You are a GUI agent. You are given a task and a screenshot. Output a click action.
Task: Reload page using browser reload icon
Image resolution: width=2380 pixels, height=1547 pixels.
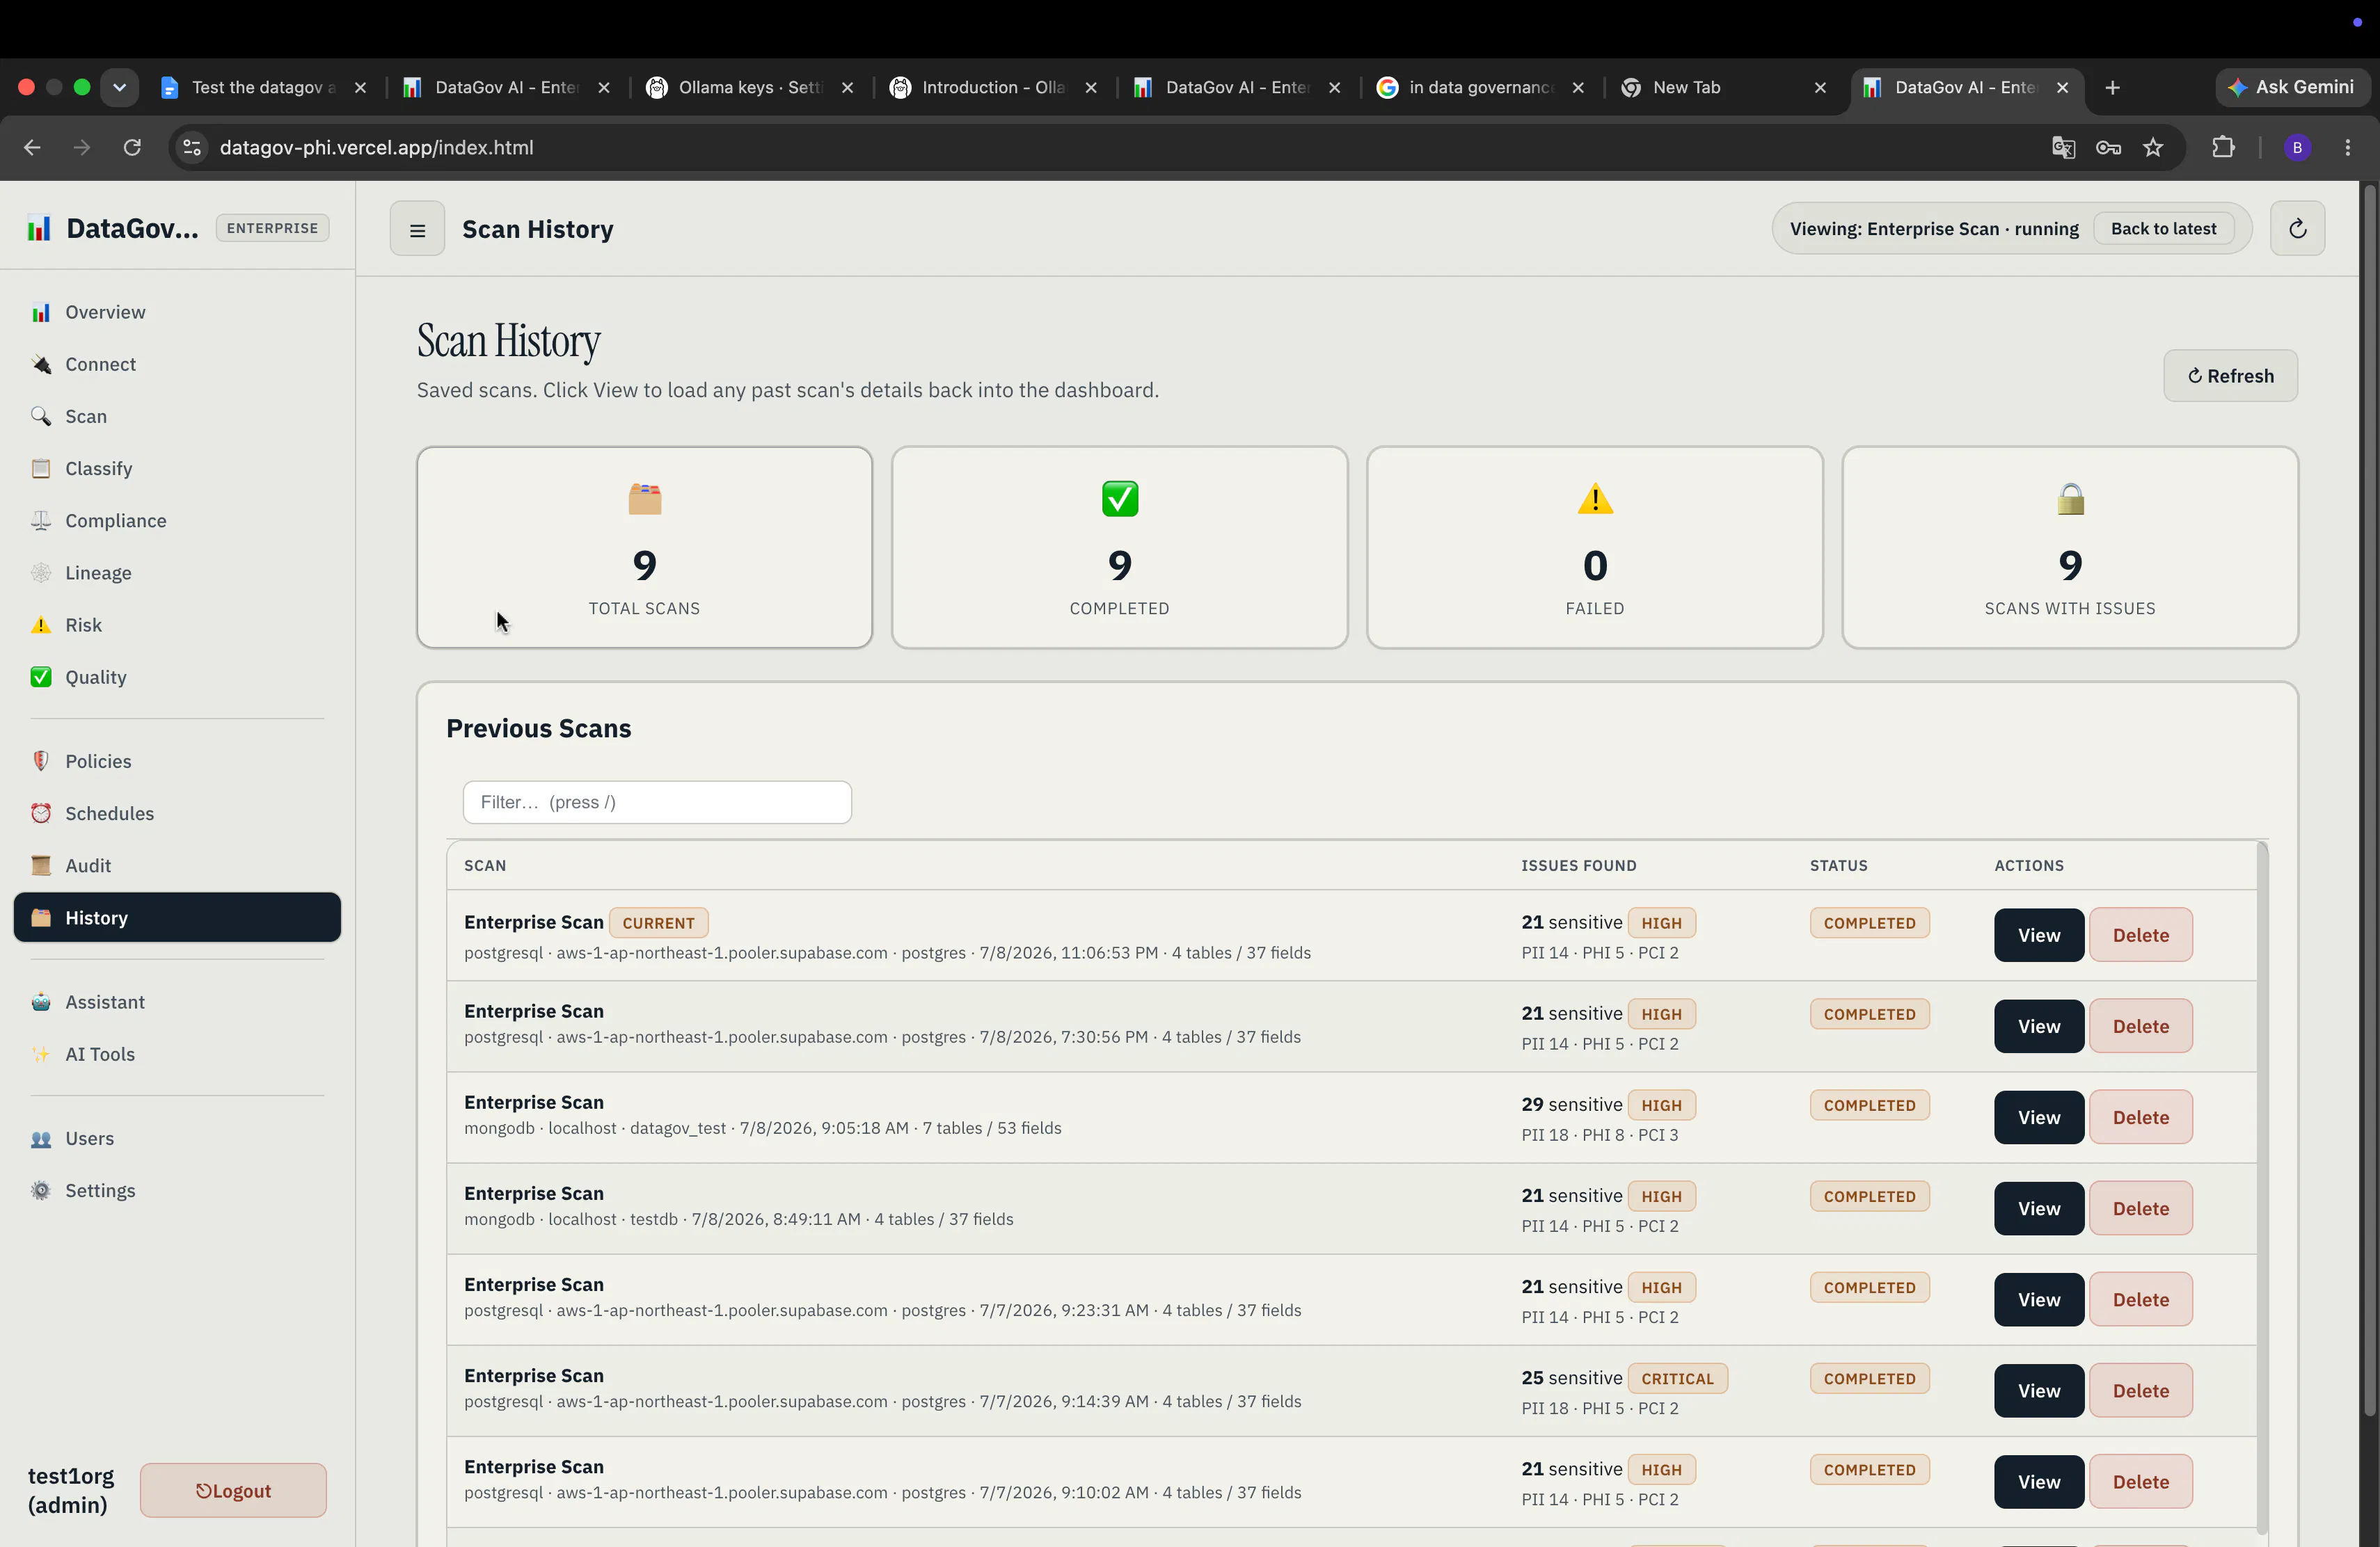(x=132, y=148)
